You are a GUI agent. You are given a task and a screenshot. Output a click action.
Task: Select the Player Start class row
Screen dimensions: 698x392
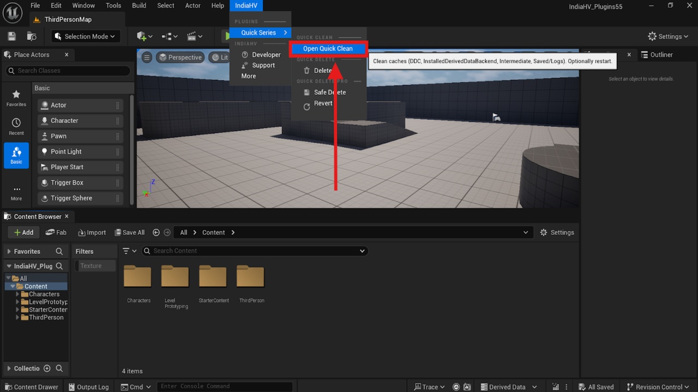point(80,167)
